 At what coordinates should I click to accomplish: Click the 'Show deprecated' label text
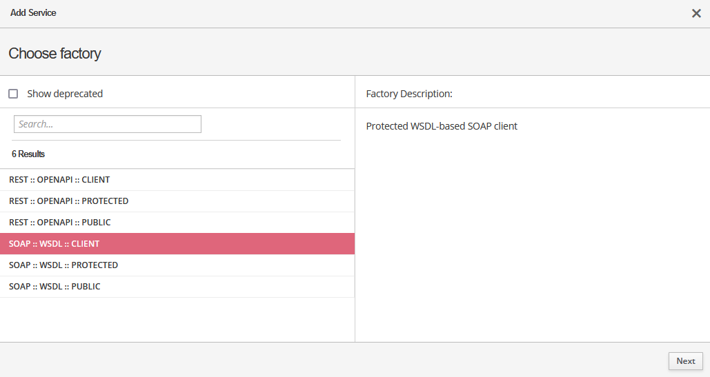[x=65, y=94]
